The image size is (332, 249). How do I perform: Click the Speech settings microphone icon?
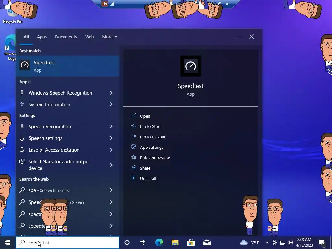pos(22,138)
